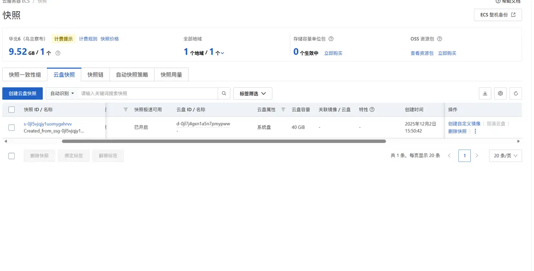This screenshot has width=534, height=271.
Task: Click the 计费提示 tag
Action: pyautogui.click(x=63, y=39)
